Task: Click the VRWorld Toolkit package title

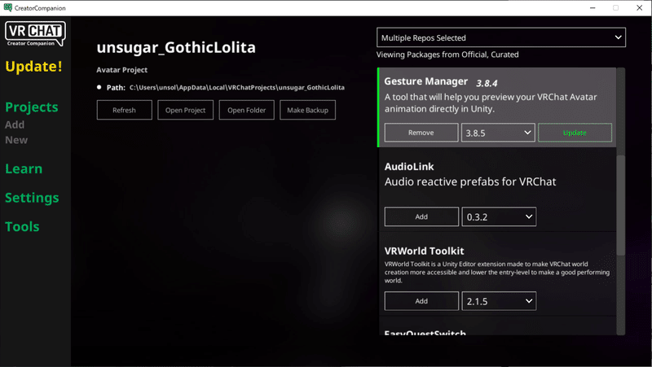Action: click(x=424, y=251)
